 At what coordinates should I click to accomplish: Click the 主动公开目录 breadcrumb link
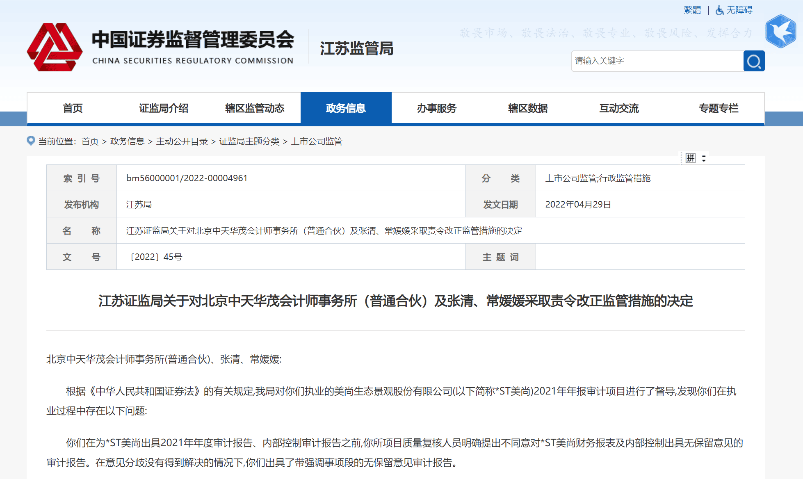pos(182,141)
